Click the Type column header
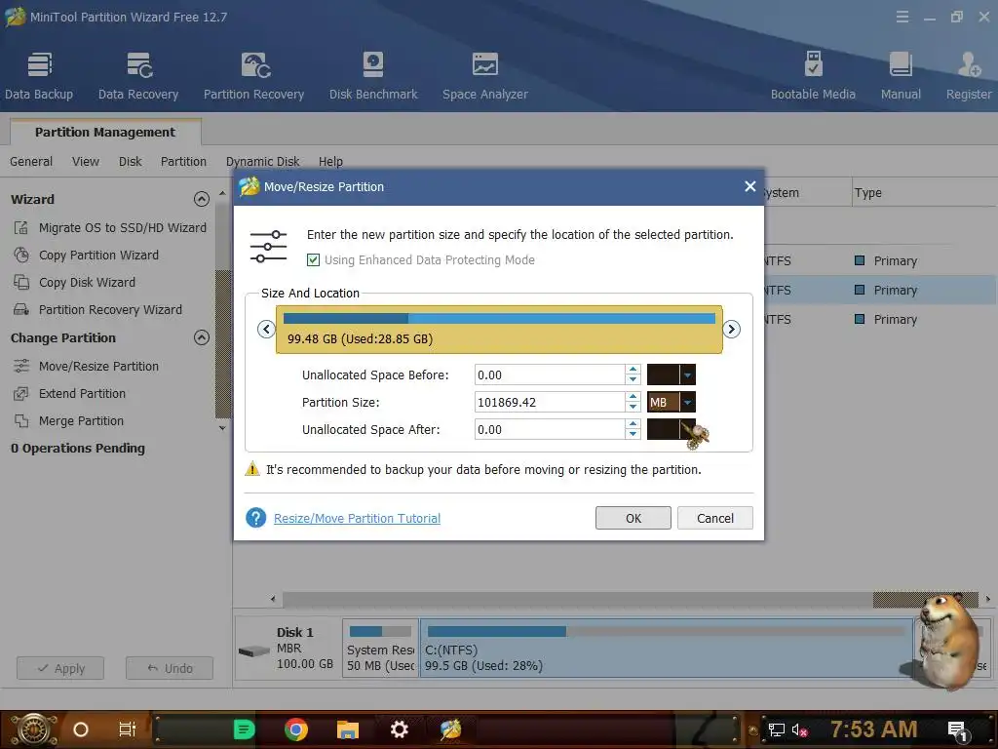 click(x=868, y=192)
